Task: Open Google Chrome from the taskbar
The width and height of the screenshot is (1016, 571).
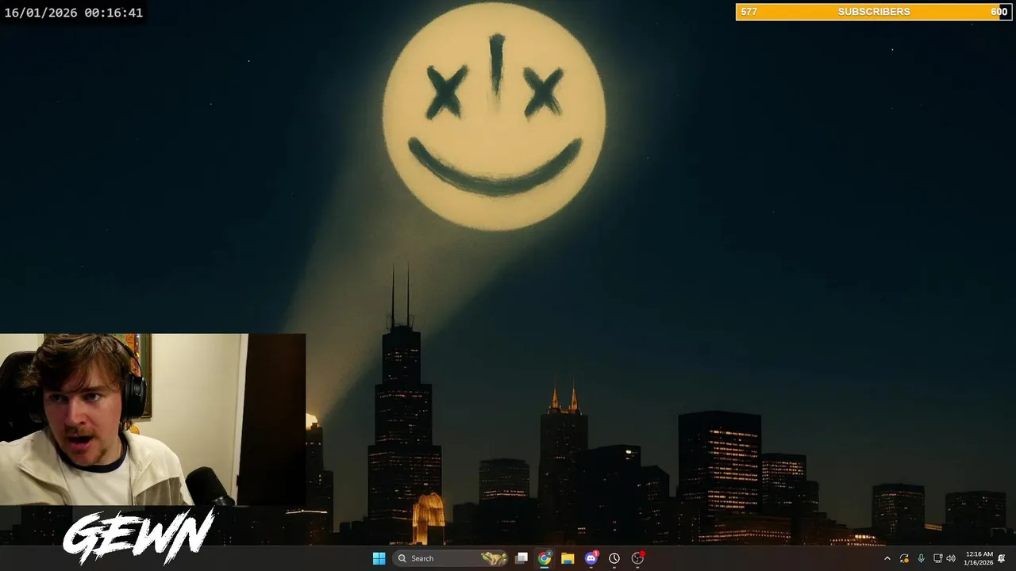Action: tap(545, 558)
